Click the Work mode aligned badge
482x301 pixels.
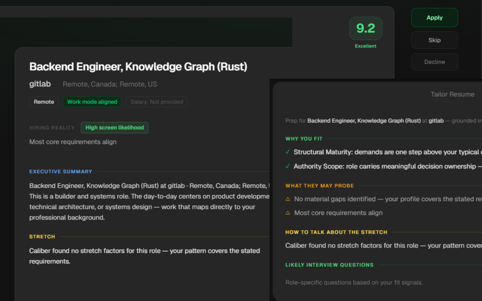point(92,102)
